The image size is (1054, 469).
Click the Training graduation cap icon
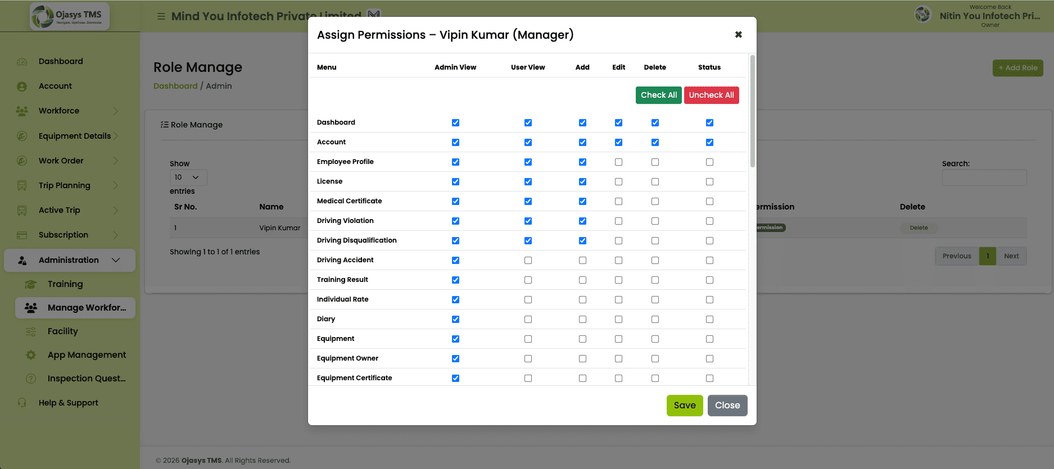tap(31, 284)
